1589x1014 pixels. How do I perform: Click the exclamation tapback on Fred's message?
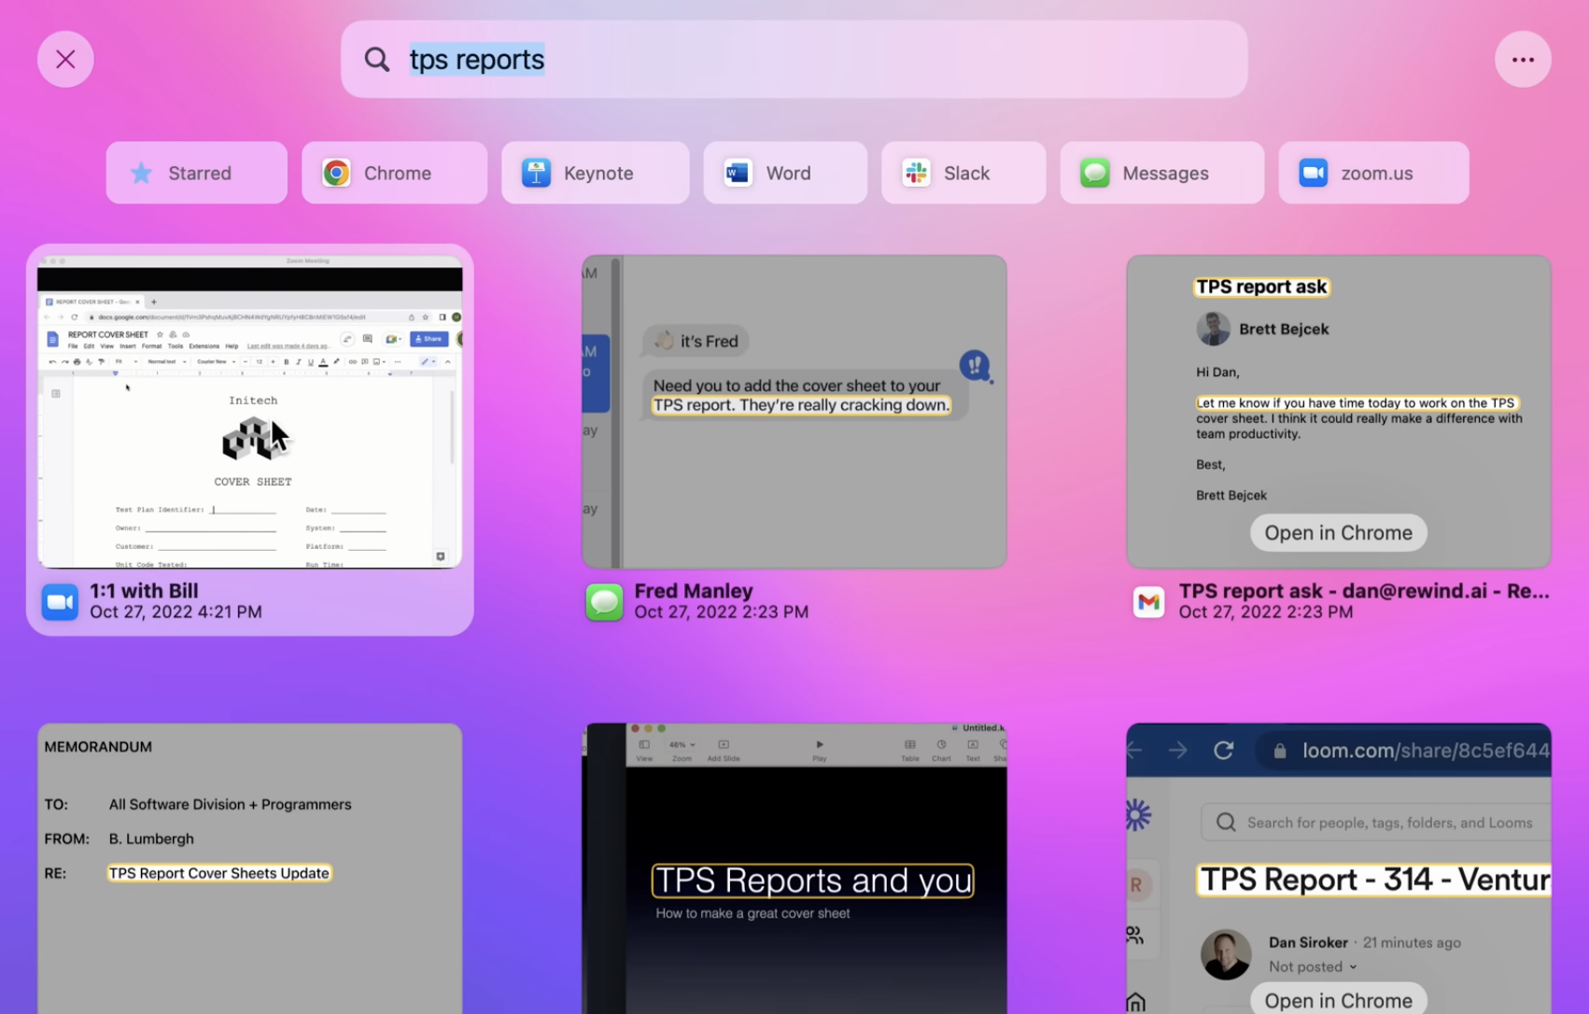[x=974, y=365]
